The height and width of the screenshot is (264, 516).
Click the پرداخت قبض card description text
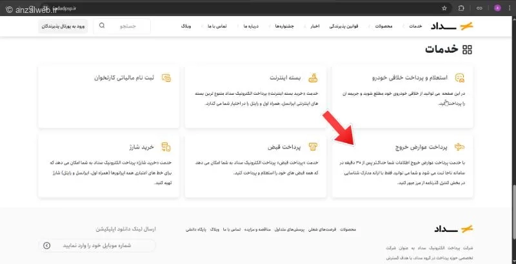pyautogui.click(x=257, y=168)
